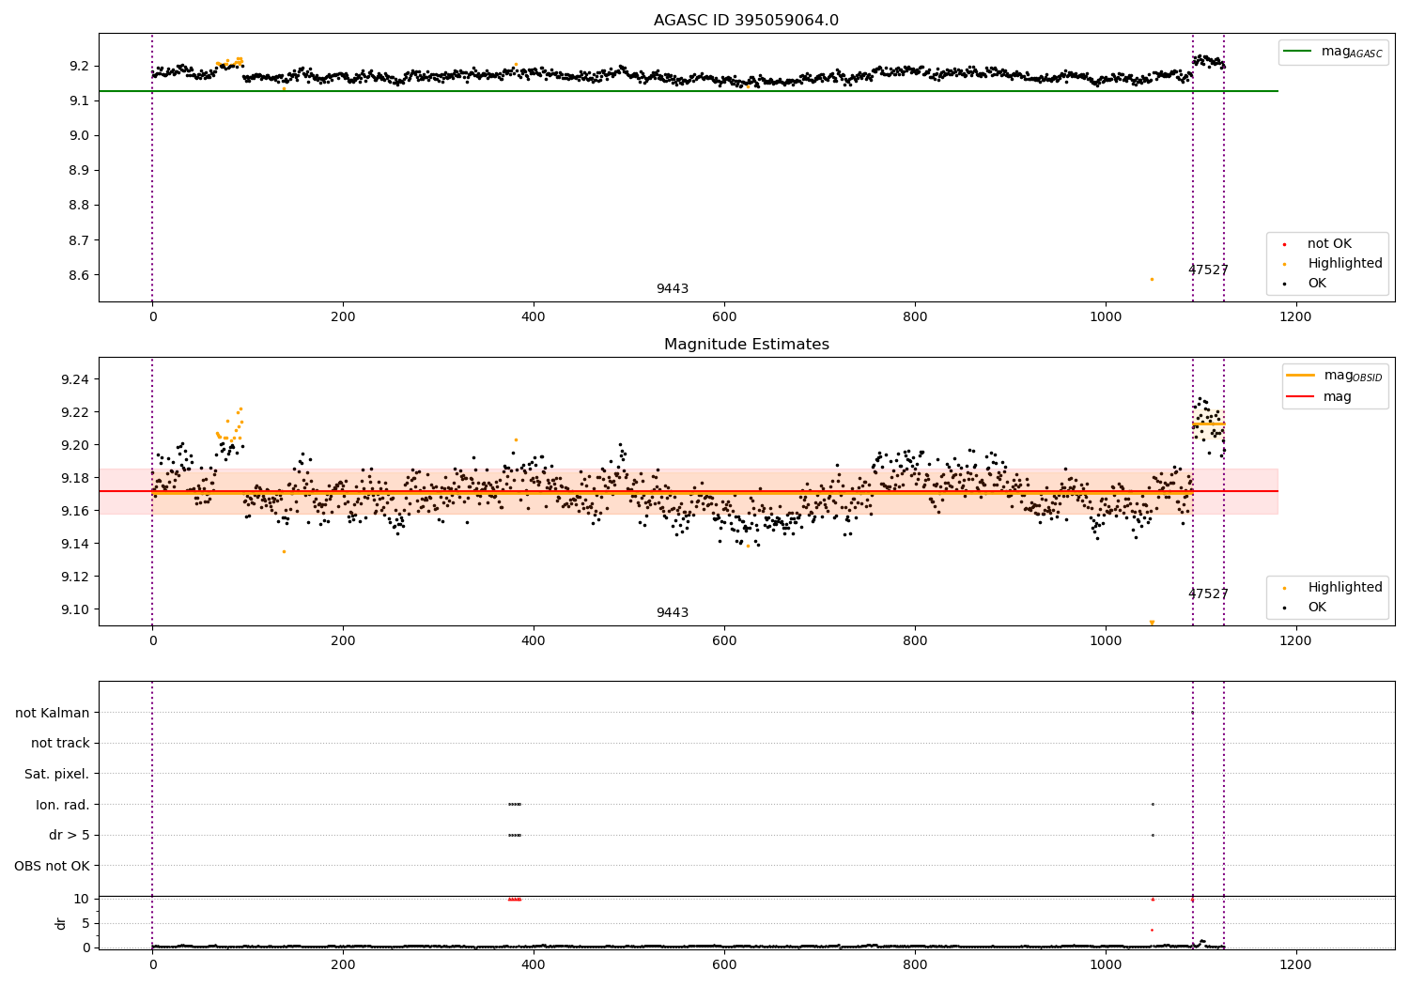The image size is (1409, 986).
Task: Click the title 'AGASC ID 395059064.0'
Action: pos(746,21)
